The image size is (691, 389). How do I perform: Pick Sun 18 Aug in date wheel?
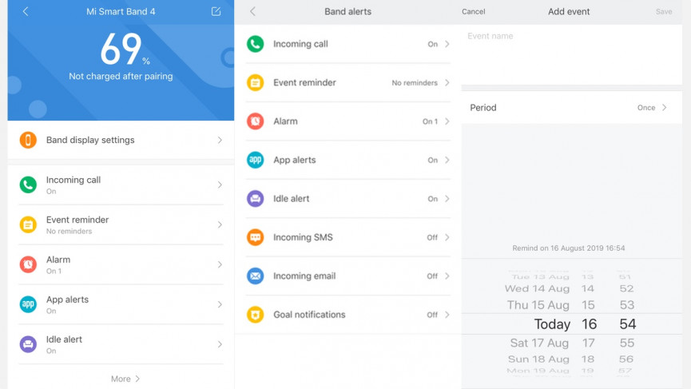coord(538,359)
